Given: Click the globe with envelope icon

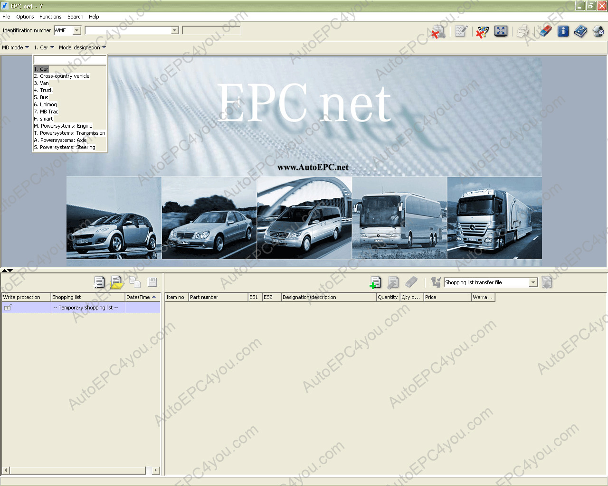Looking at the screenshot, I should click(x=598, y=31).
